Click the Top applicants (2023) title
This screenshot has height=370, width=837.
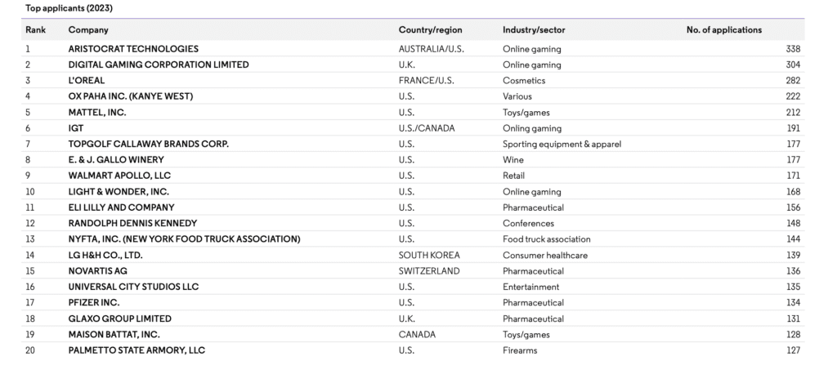coord(69,8)
